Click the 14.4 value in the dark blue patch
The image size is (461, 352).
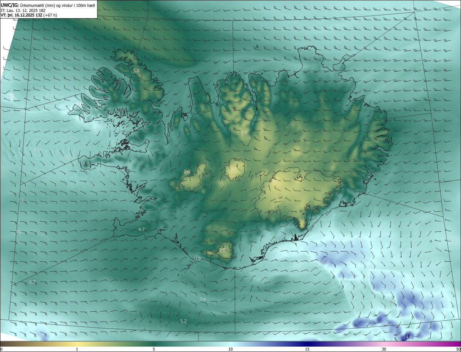tap(407, 337)
